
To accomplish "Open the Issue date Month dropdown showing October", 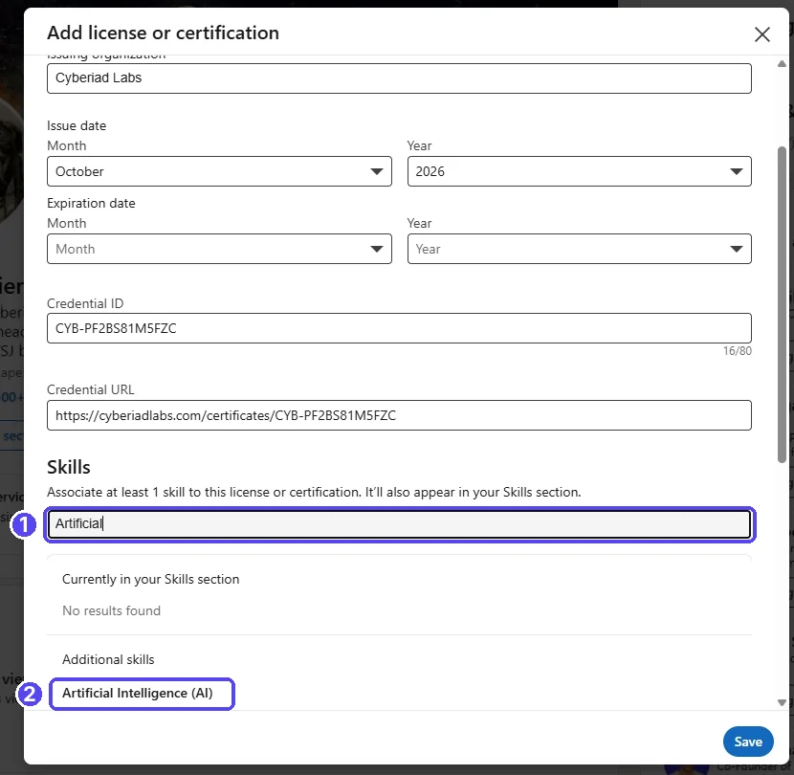I will [219, 171].
